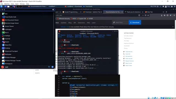Open the Updates nav link

[64, 23]
